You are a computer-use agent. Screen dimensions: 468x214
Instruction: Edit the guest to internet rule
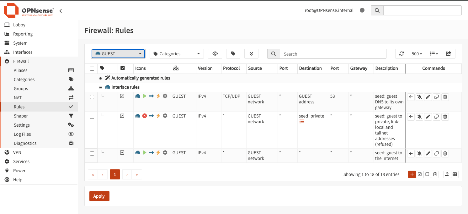(x=428, y=154)
